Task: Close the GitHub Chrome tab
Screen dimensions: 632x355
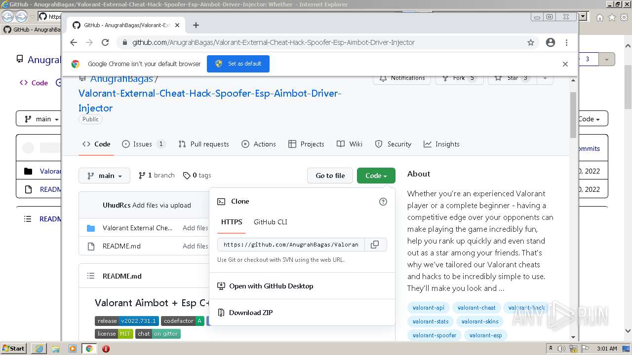Action: tap(177, 25)
